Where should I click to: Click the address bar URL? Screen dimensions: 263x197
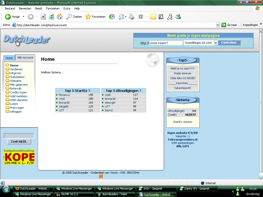(x=42, y=25)
